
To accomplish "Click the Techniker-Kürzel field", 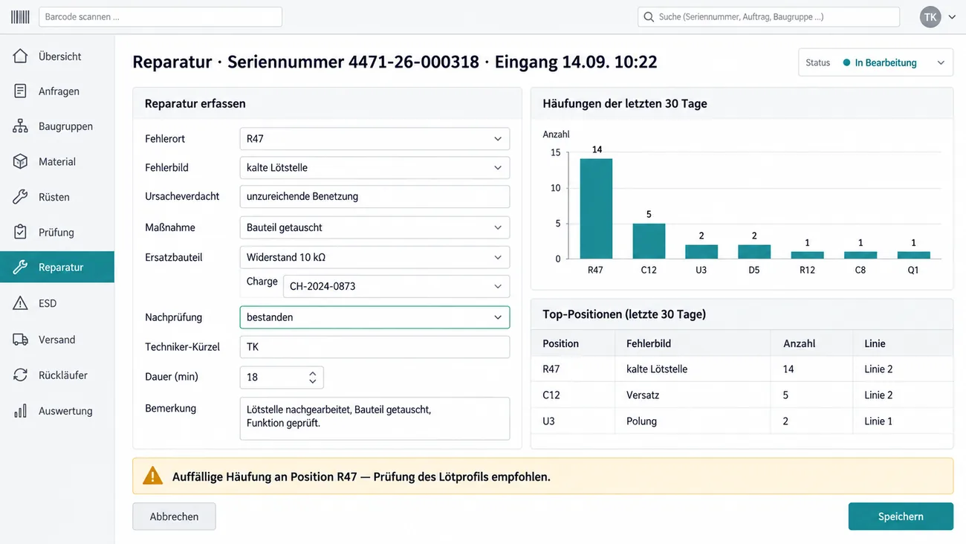I will point(375,347).
